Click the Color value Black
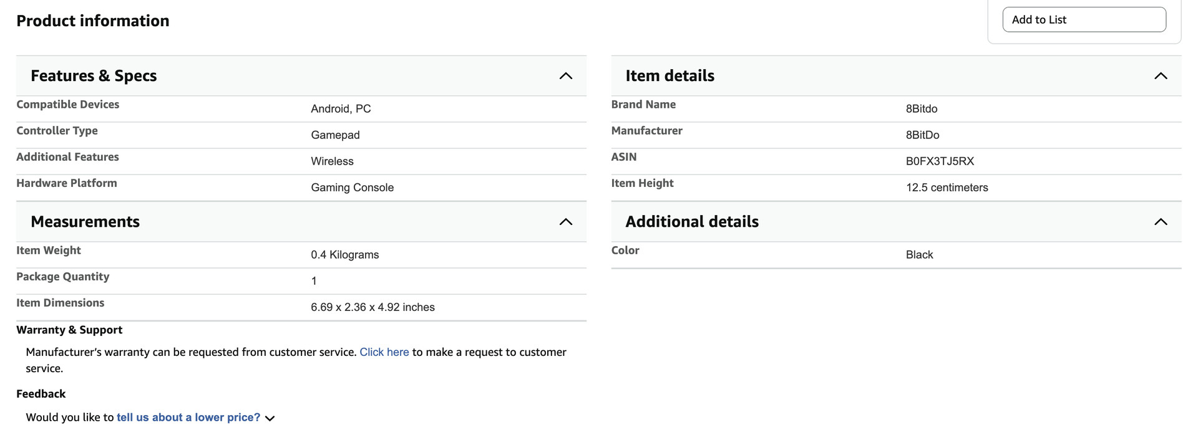 pyautogui.click(x=919, y=255)
